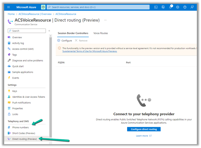Click the Overview icon in sidebar
This screenshot has height=148, width=201.
point(9,37)
